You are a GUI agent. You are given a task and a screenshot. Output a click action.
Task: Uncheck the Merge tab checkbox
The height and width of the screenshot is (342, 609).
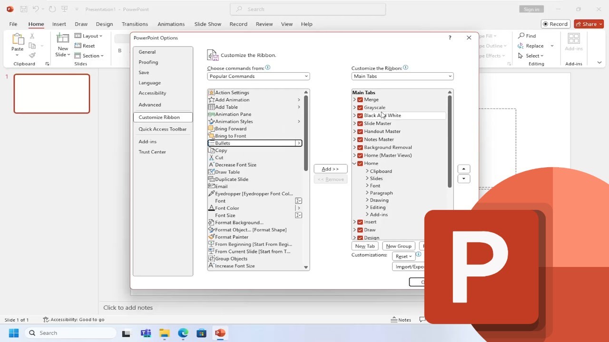coord(360,100)
